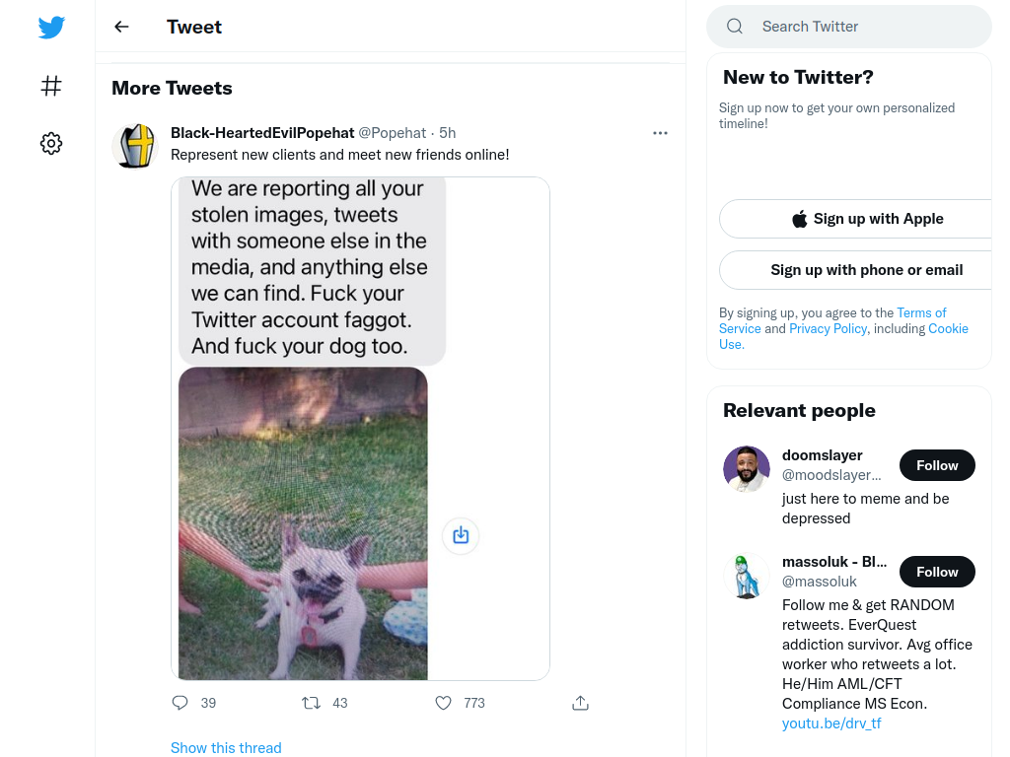The height and width of the screenshot is (757, 1010).
Task: Expand Show this thread
Action: pyautogui.click(x=226, y=748)
